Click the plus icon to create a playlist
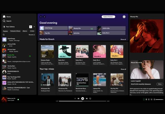The width and height of the screenshot is (165, 114). (x=30, y=27)
